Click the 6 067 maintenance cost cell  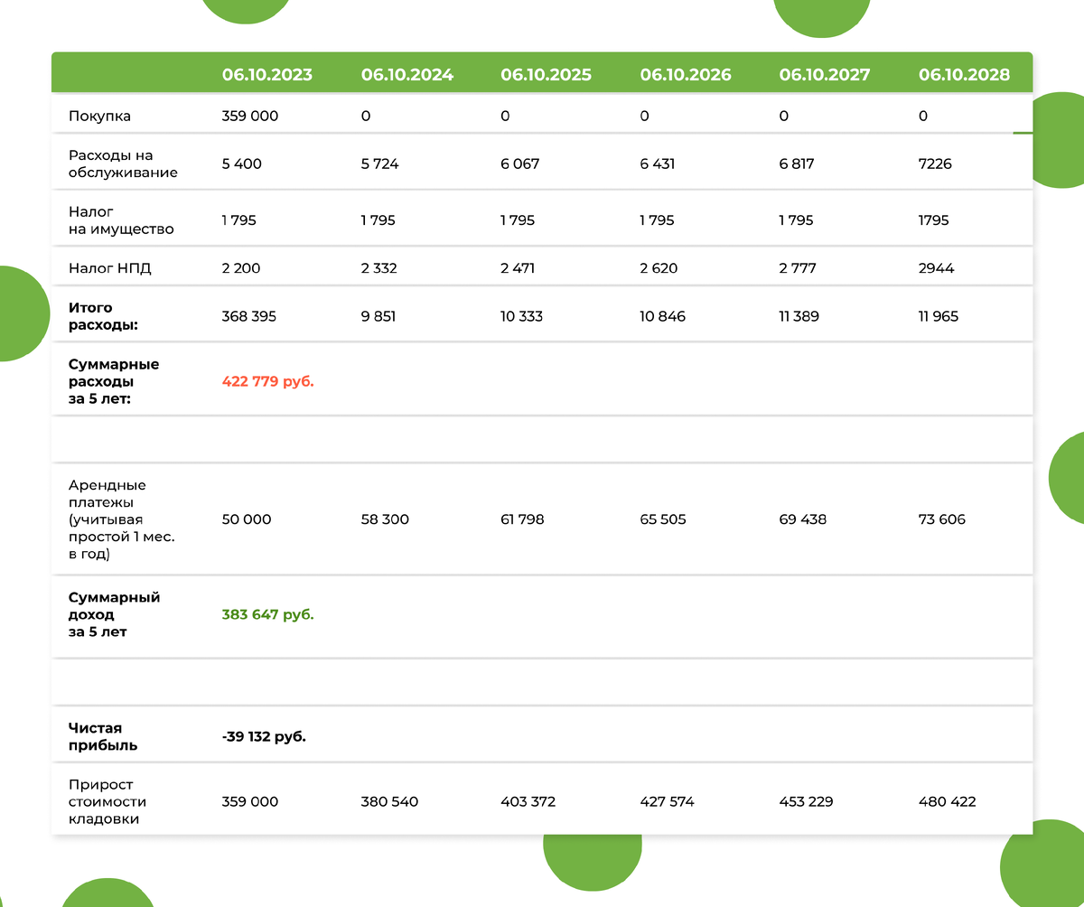pos(520,164)
